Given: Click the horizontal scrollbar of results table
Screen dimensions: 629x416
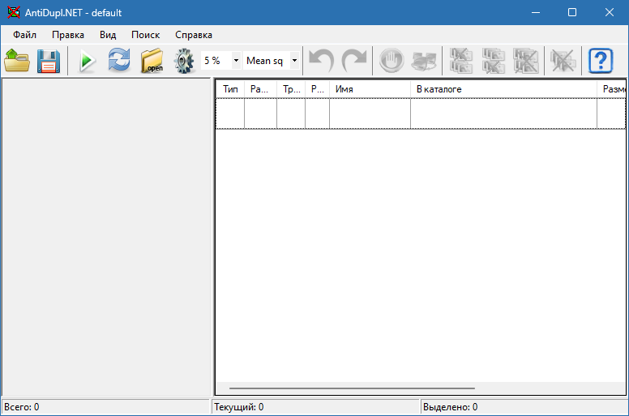Looking at the screenshot, I should tap(352, 388).
